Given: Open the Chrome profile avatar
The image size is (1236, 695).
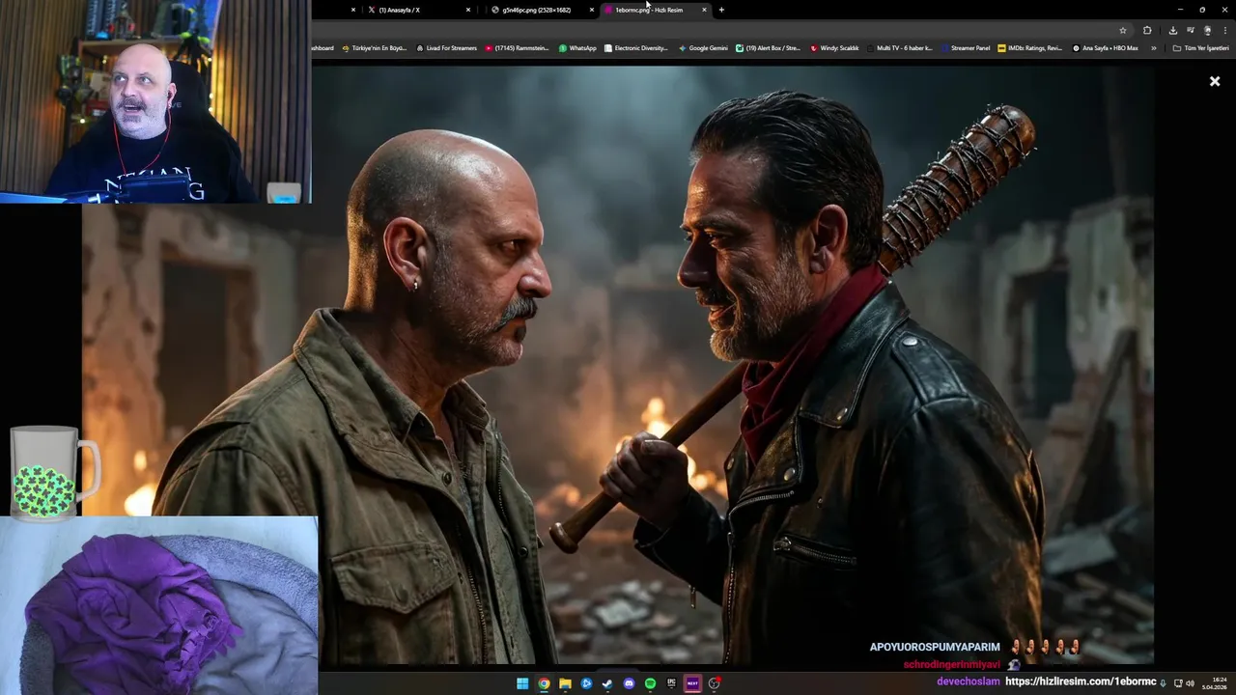Looking at the screenshot, I should (x=1207, y=30).
